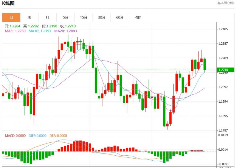Select the MA10: 1.2191 indicator label
235x168 pixels.
pyautogui.click(x=40, y=31)
